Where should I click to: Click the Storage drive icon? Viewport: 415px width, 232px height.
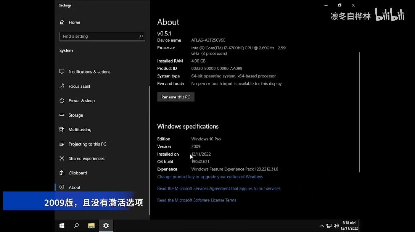click(x=62, y=115)
